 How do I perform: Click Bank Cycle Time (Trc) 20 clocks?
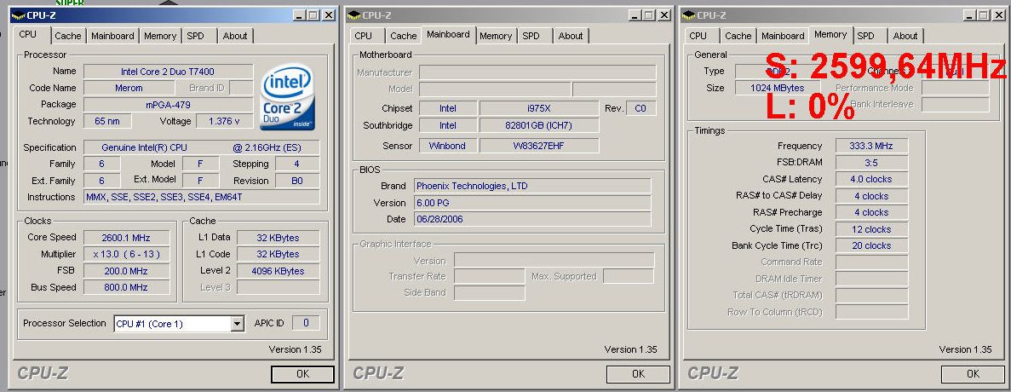871,245
